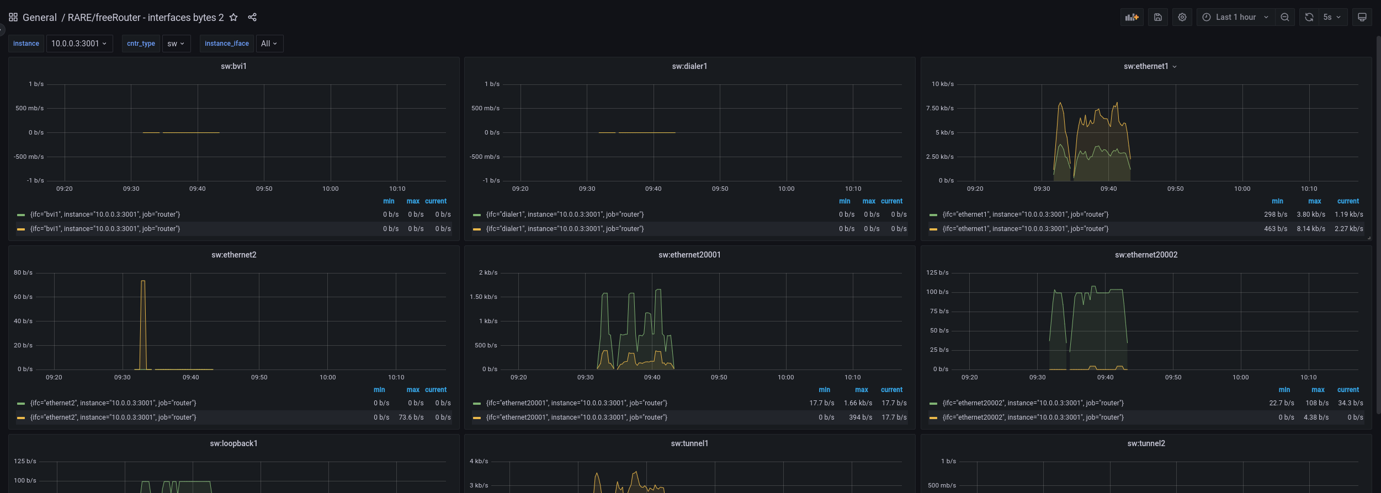Add a new panel with chart-plus icon
Screen dimensions: 1381x493
pos(1132,17)
